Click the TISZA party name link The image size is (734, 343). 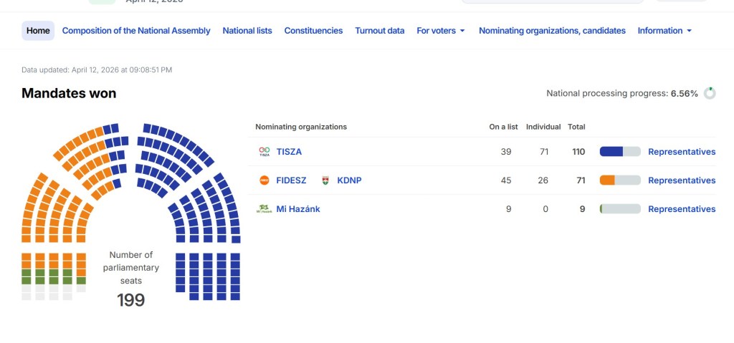click(x=289, y=152)
